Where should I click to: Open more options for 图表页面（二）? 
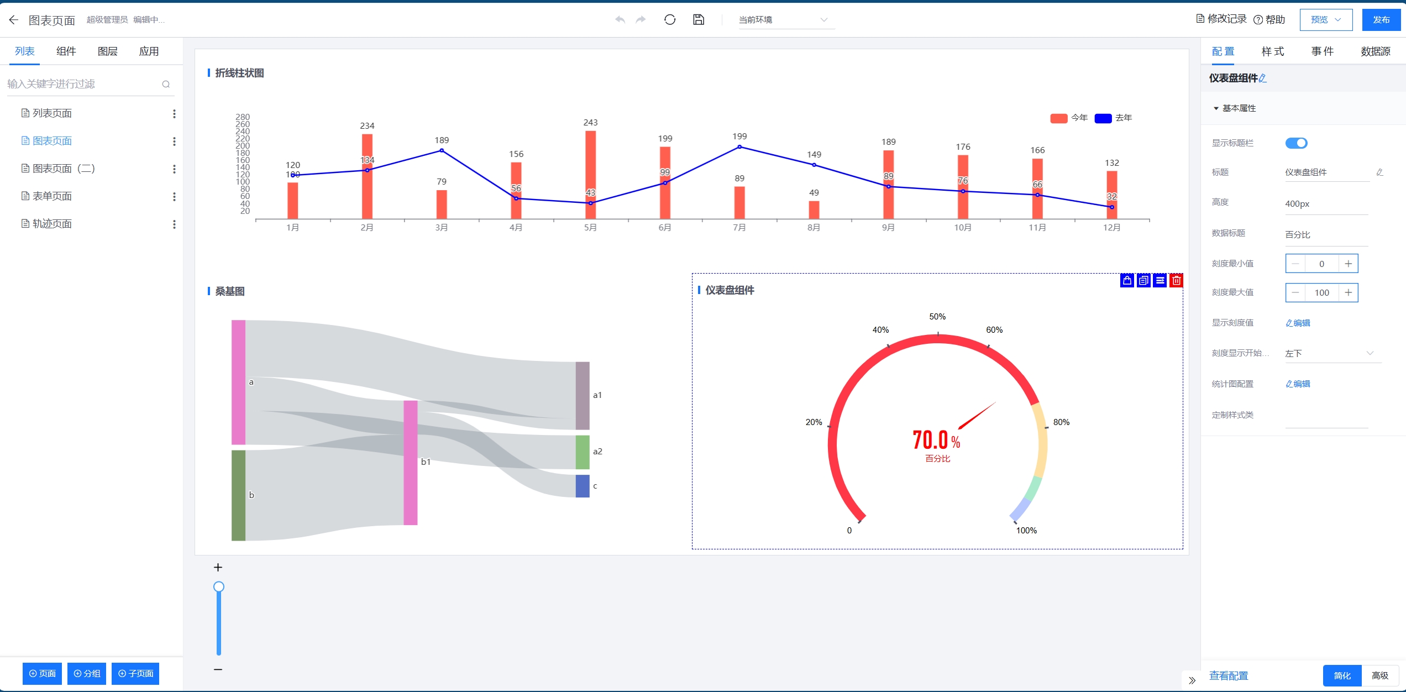174,169
